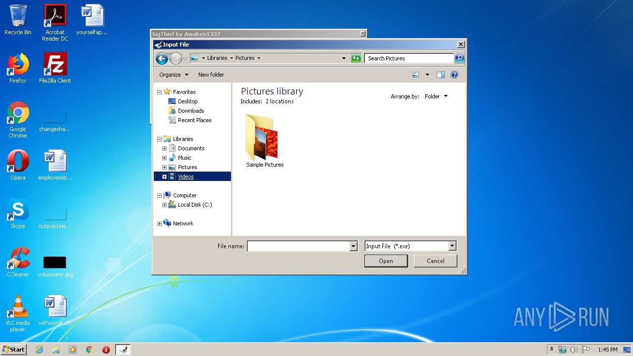The width and height of the screenshot is (633, 356).
Task: Open Windows Explorer from taskbar
Action: pos(56,350)
